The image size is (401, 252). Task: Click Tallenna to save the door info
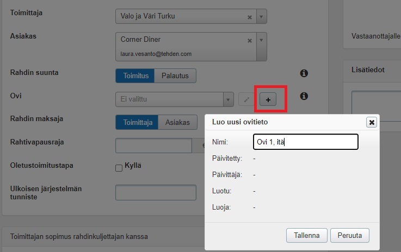pyautogui.click(x=306, y=235)
